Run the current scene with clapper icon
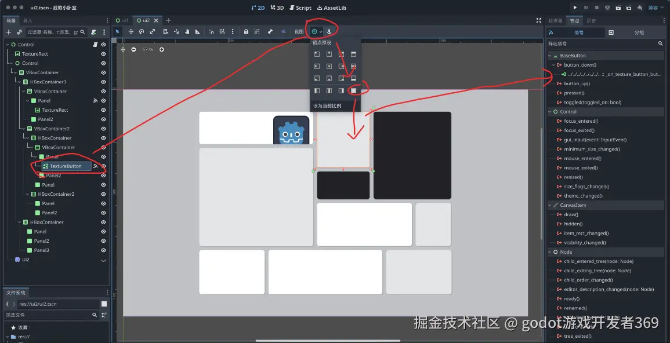 pyautogui.click(x=618, y=8)
